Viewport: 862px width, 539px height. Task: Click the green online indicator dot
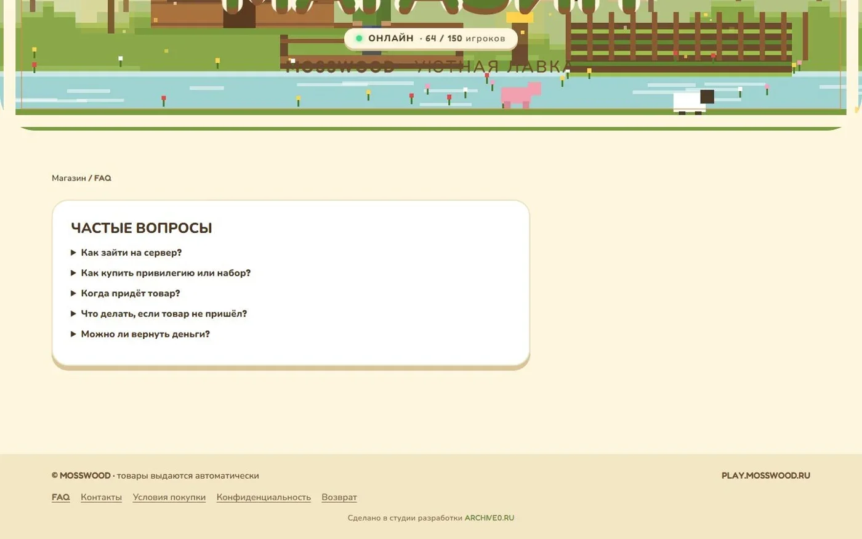(359, 38)
